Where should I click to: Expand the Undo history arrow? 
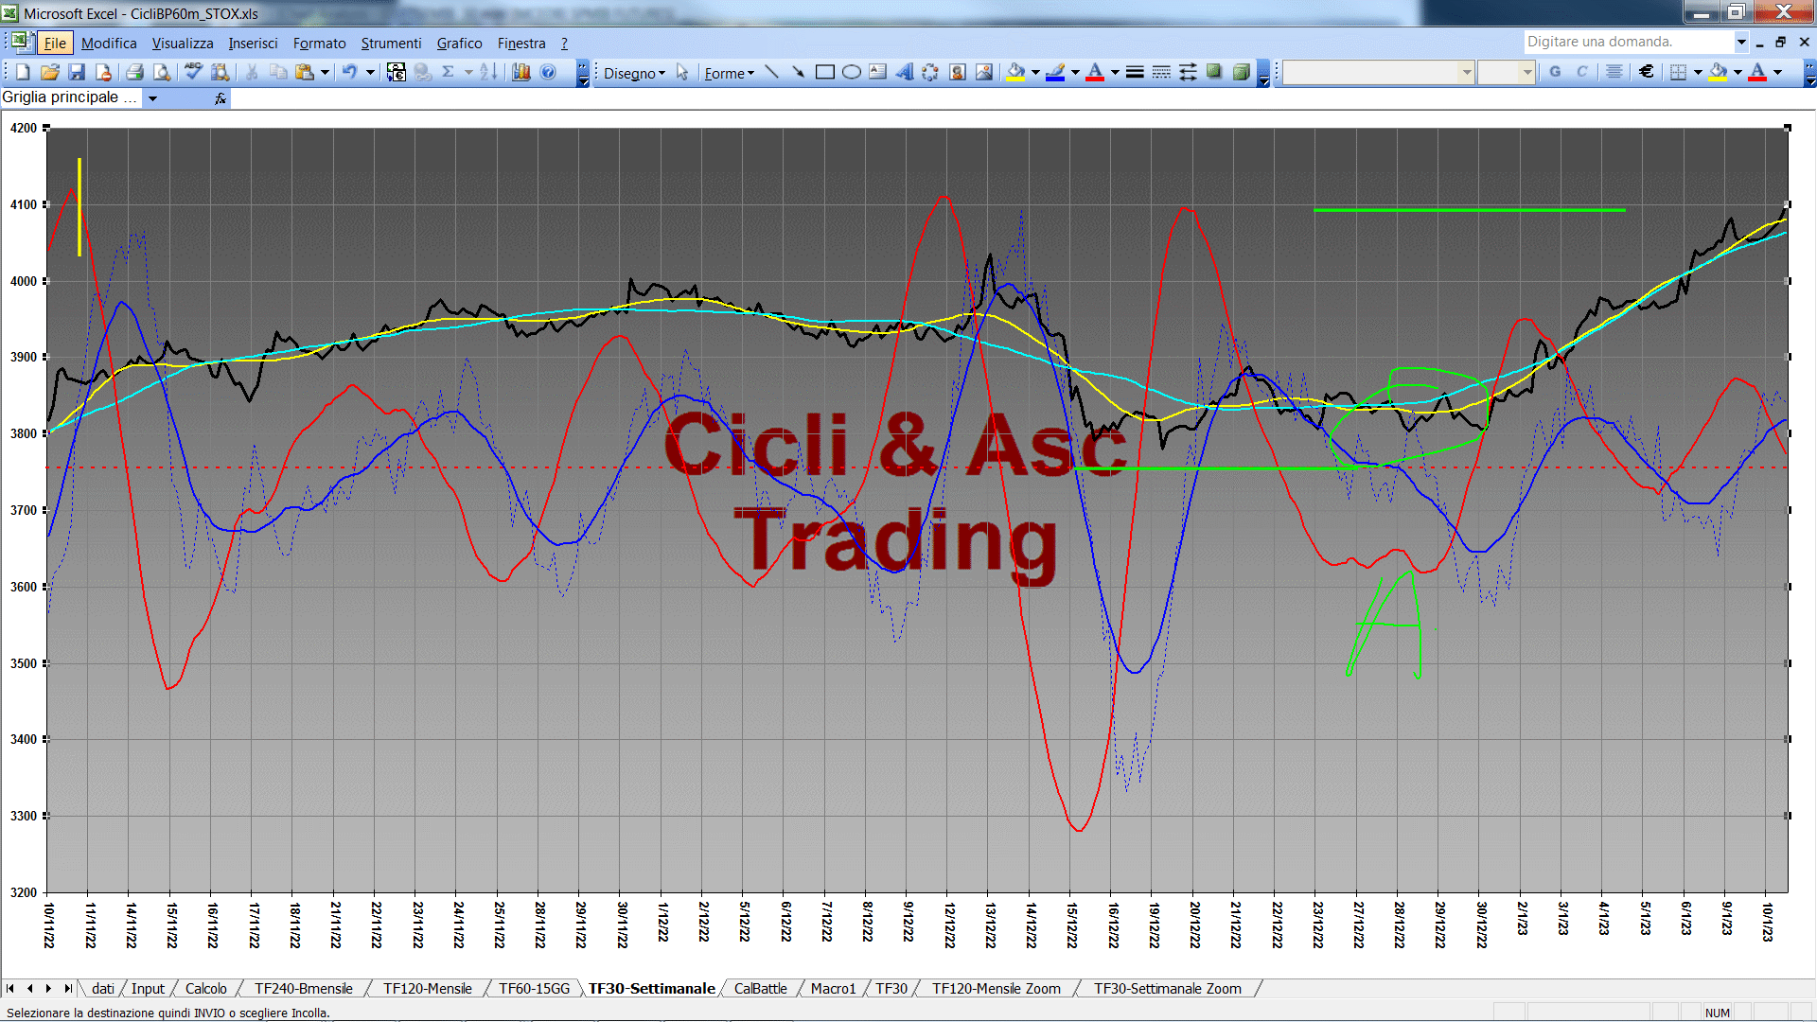click(x=370, y=72)
